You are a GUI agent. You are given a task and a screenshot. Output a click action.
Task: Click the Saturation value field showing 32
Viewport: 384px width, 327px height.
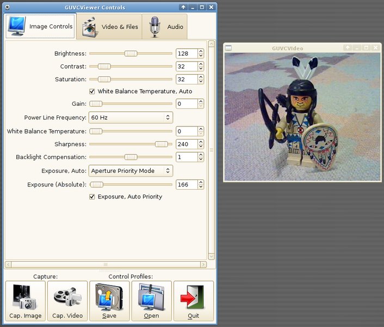coord(187,79)
